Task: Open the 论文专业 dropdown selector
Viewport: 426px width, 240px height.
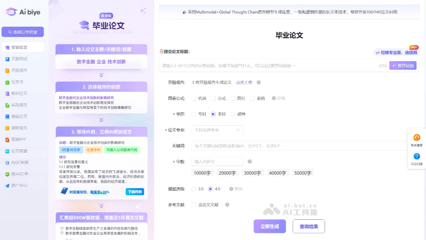Action: (x=217, y=130)
